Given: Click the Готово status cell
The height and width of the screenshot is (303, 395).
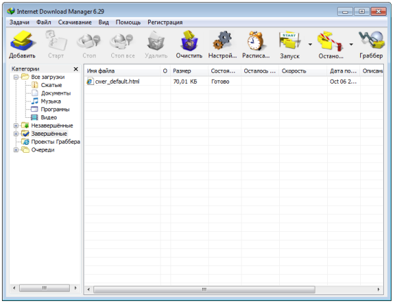Looking at the screenshot, I should [x=220, y=82].
